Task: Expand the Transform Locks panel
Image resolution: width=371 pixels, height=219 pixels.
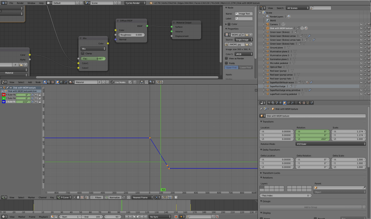Action: pos(272,173)
